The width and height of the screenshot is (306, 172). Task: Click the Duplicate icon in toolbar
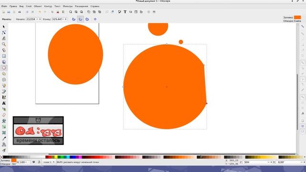(89, 12)
